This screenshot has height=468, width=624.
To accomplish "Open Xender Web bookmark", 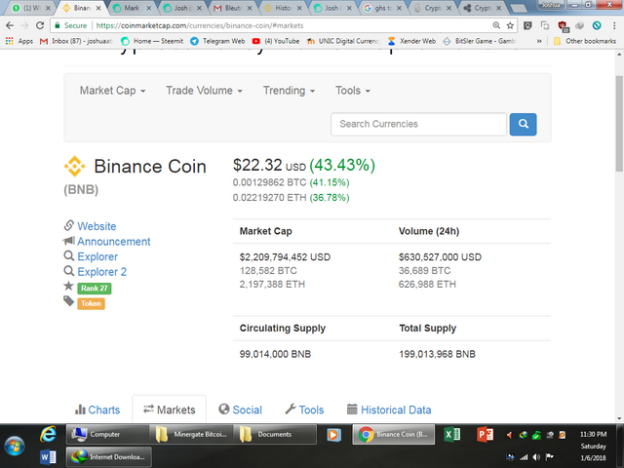I will coord(411,41).
